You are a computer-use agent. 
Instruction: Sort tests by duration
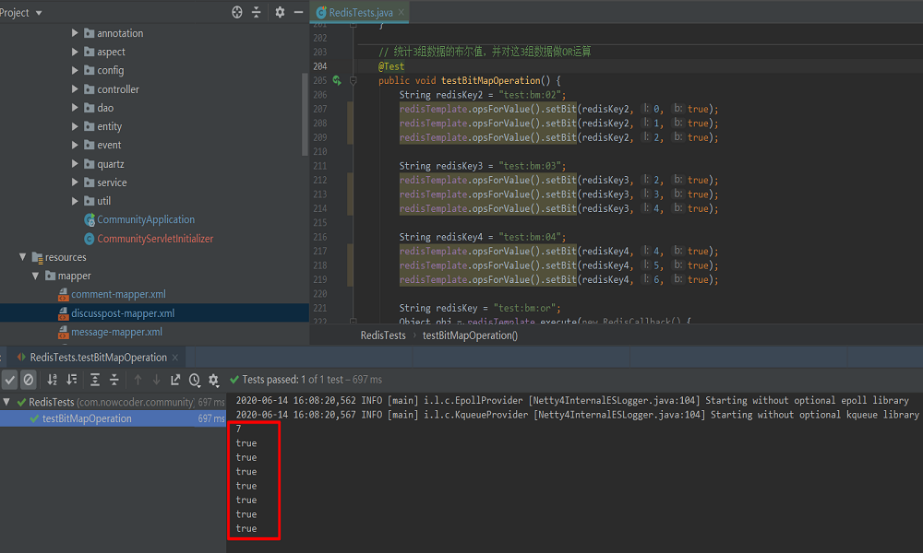72,380
